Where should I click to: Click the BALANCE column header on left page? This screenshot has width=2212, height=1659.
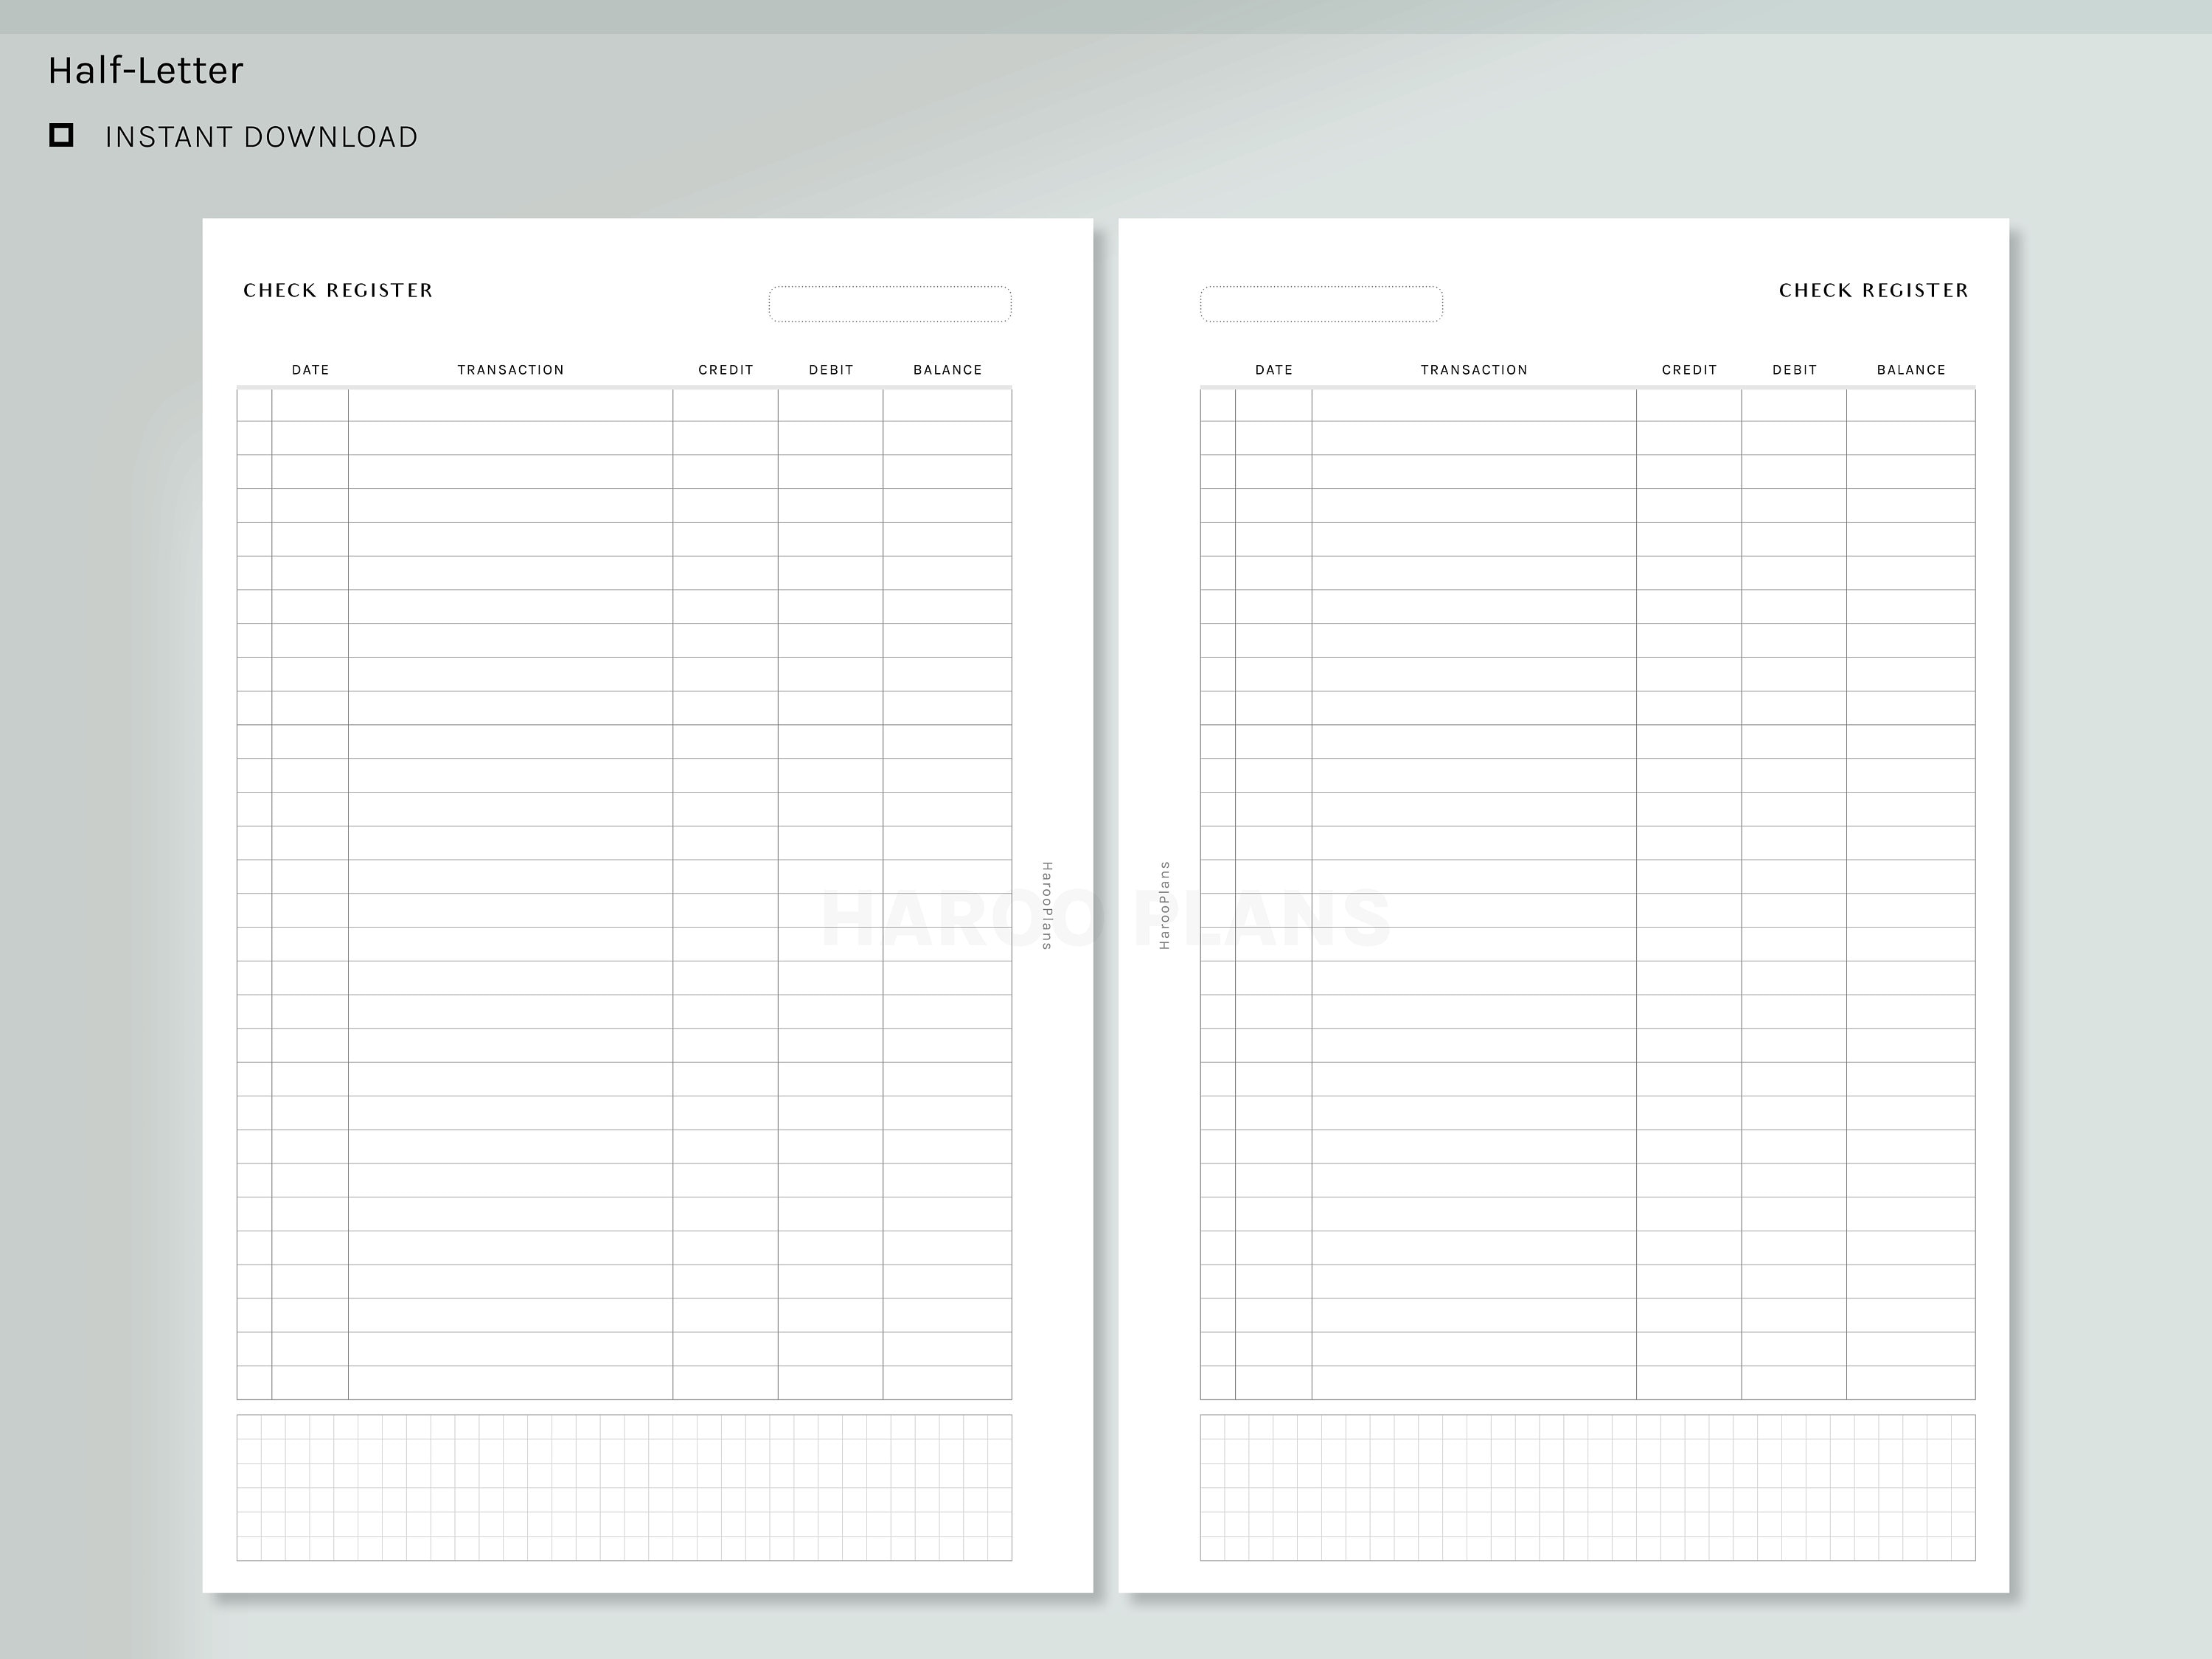pos(948,369)
